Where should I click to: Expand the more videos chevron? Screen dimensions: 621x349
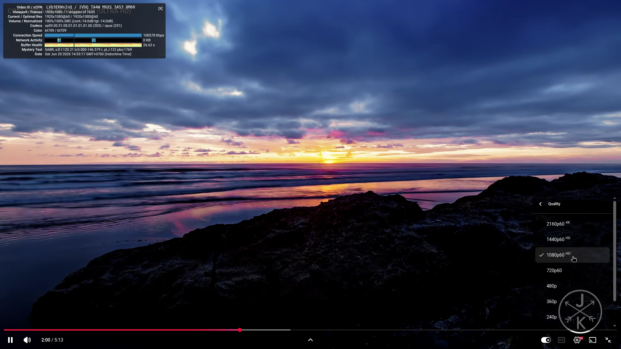pyautogui.click(x=310, y=340)
